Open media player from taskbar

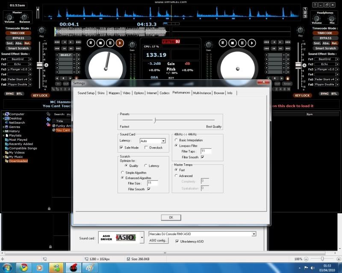[x=39, y=267]
